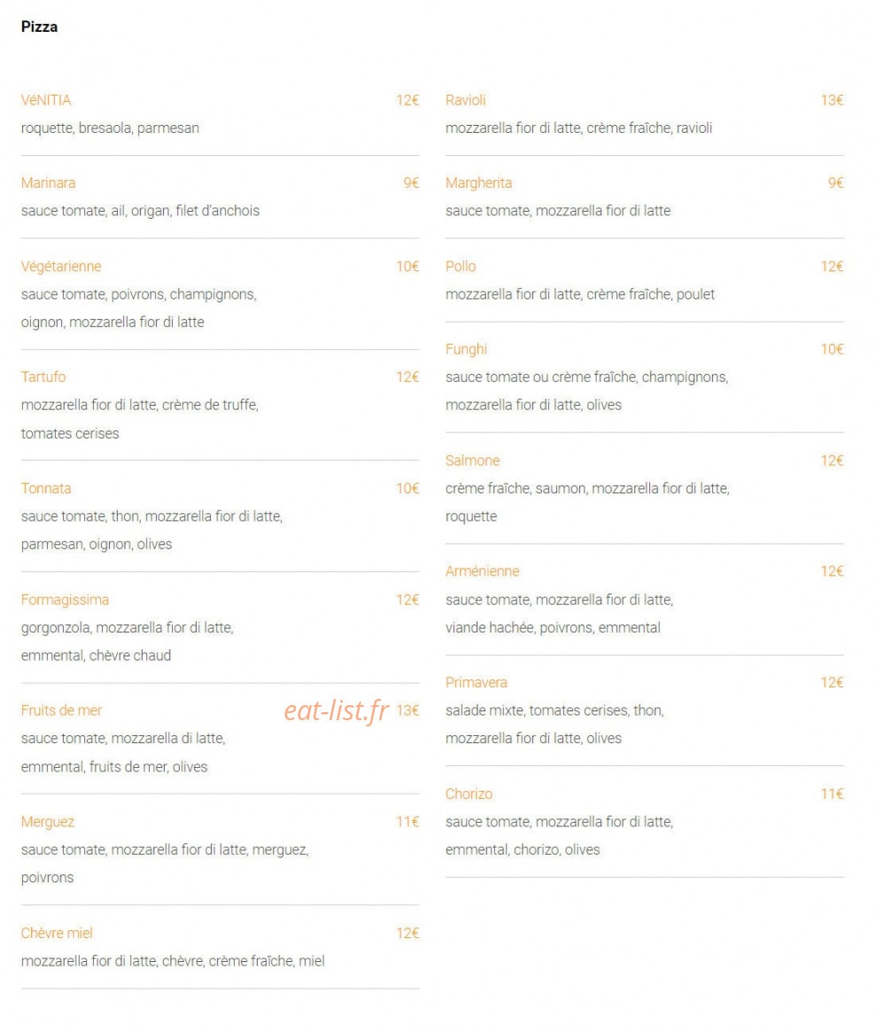Click the Pizza section heading

40,27
